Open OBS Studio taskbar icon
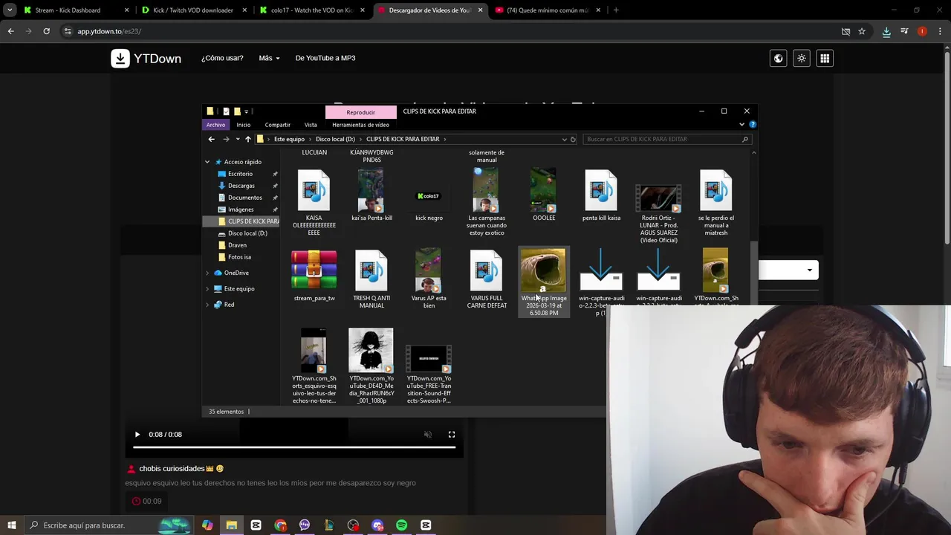The width and height of the screenshot is (951, 535). [x=353, y=525]
